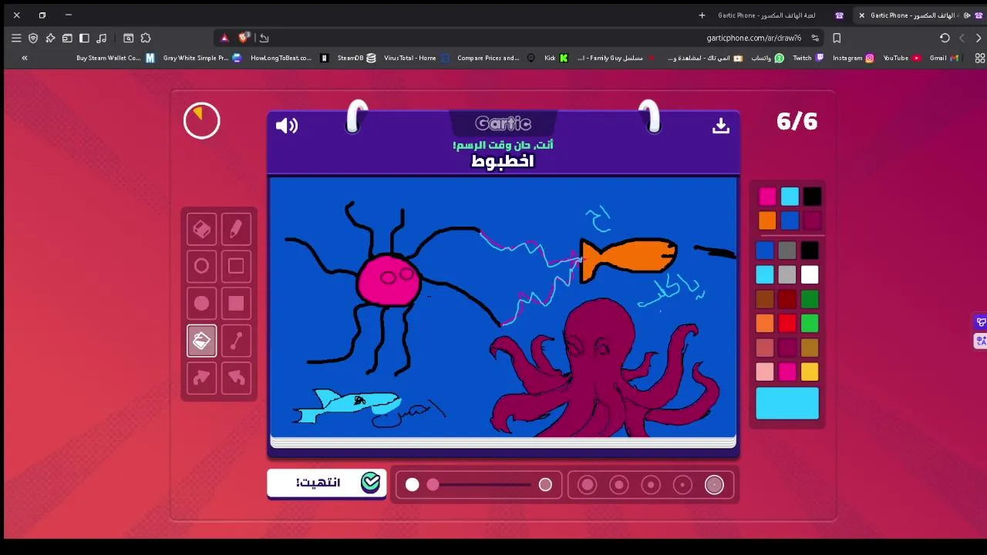Choose the hollow rectangle shape tool
The height and width of the screenshot is (555, 987).
236,266
